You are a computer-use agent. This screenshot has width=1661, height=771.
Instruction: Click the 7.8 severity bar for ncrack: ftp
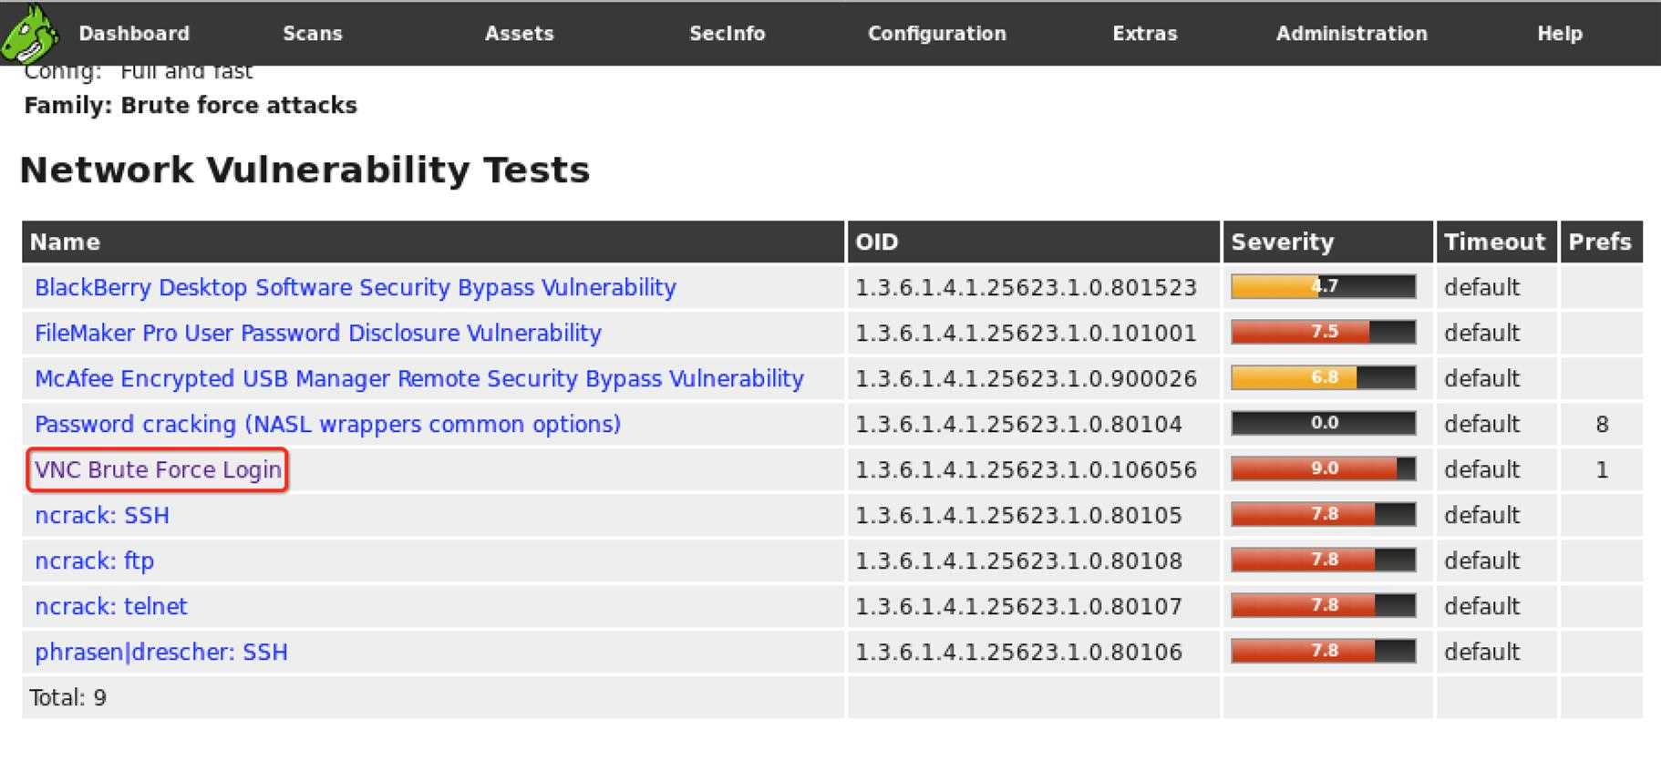(x=1323, y=560)
